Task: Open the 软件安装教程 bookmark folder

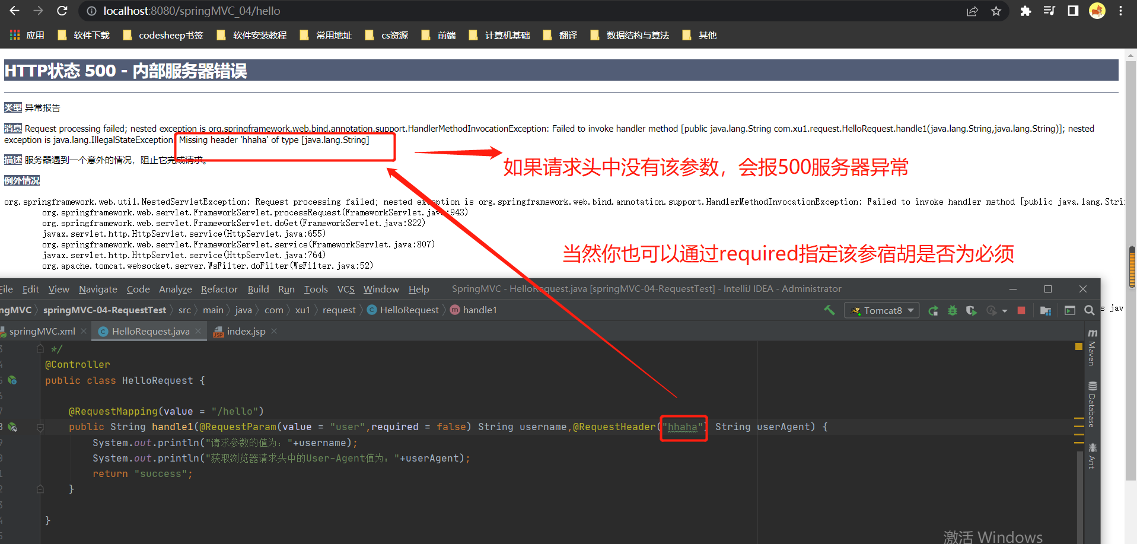Action: [251, 35]
